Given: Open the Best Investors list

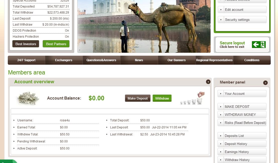Looking at the screenshot, I should click(x=26, y=44).
